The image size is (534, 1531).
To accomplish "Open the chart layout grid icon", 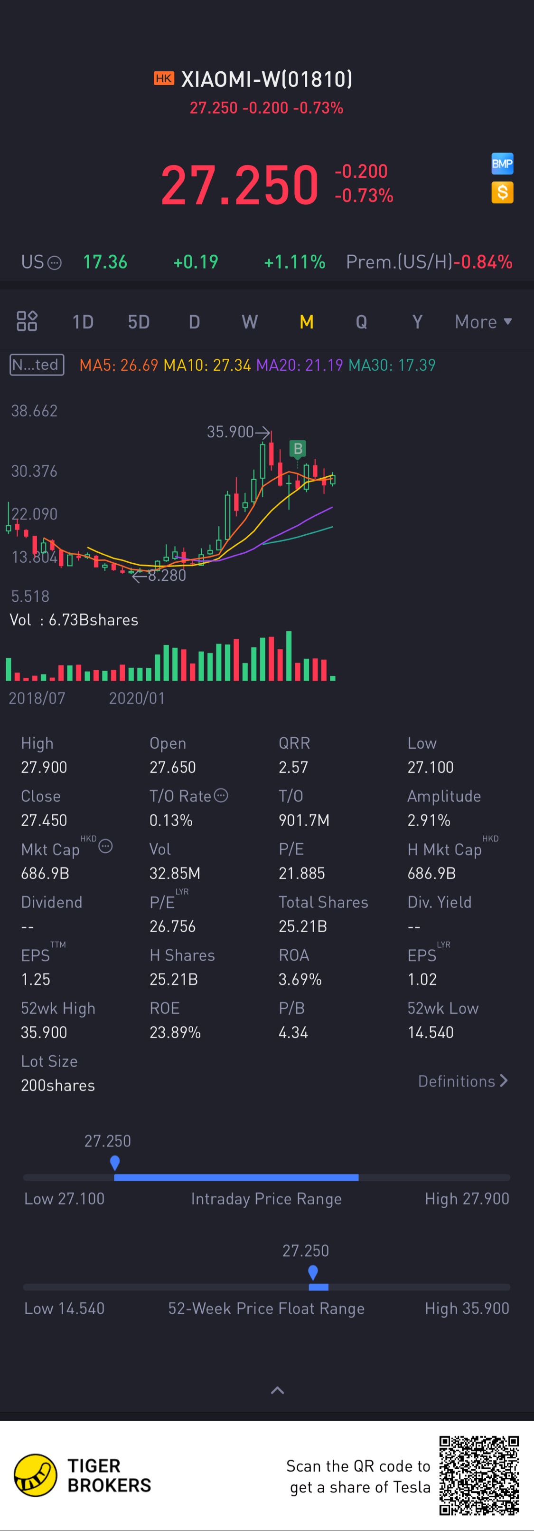I will pyautogui.click(x=27, y=321).
